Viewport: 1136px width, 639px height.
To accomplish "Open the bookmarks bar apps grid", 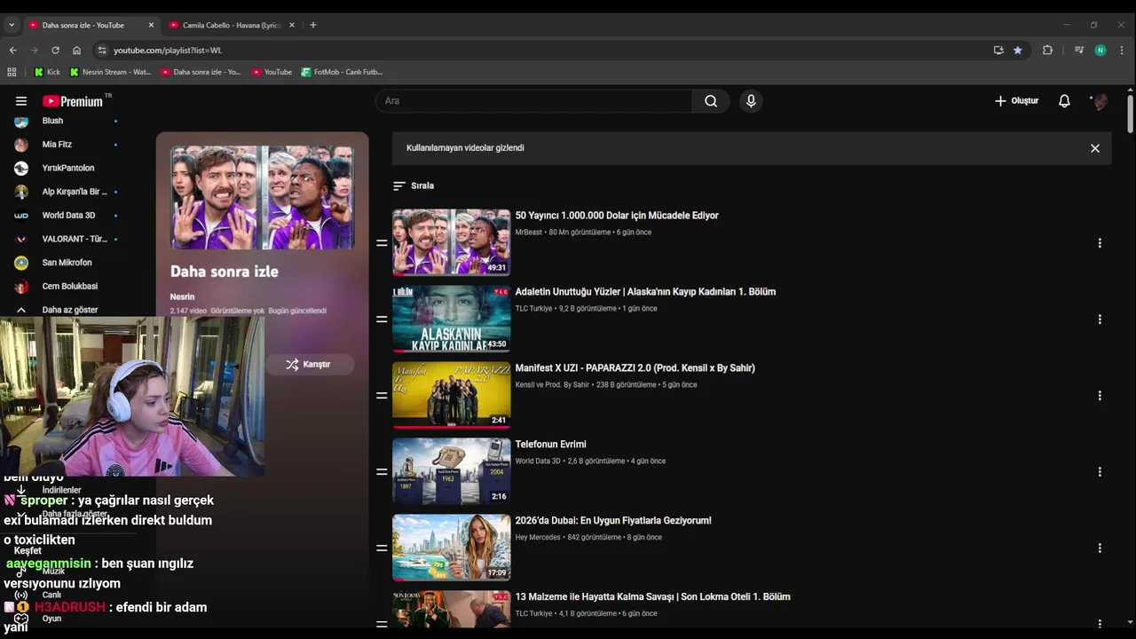I will coord(12,72).
